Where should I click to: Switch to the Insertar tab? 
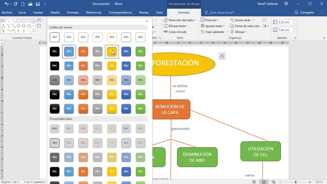[38, 12]
